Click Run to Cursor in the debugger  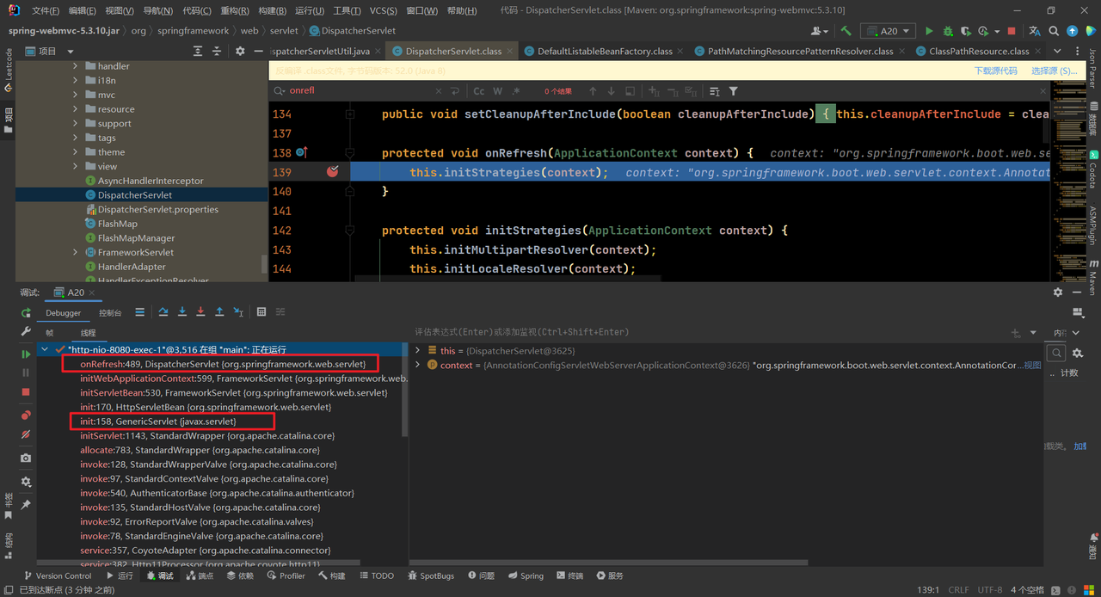(x=238, y=311)
